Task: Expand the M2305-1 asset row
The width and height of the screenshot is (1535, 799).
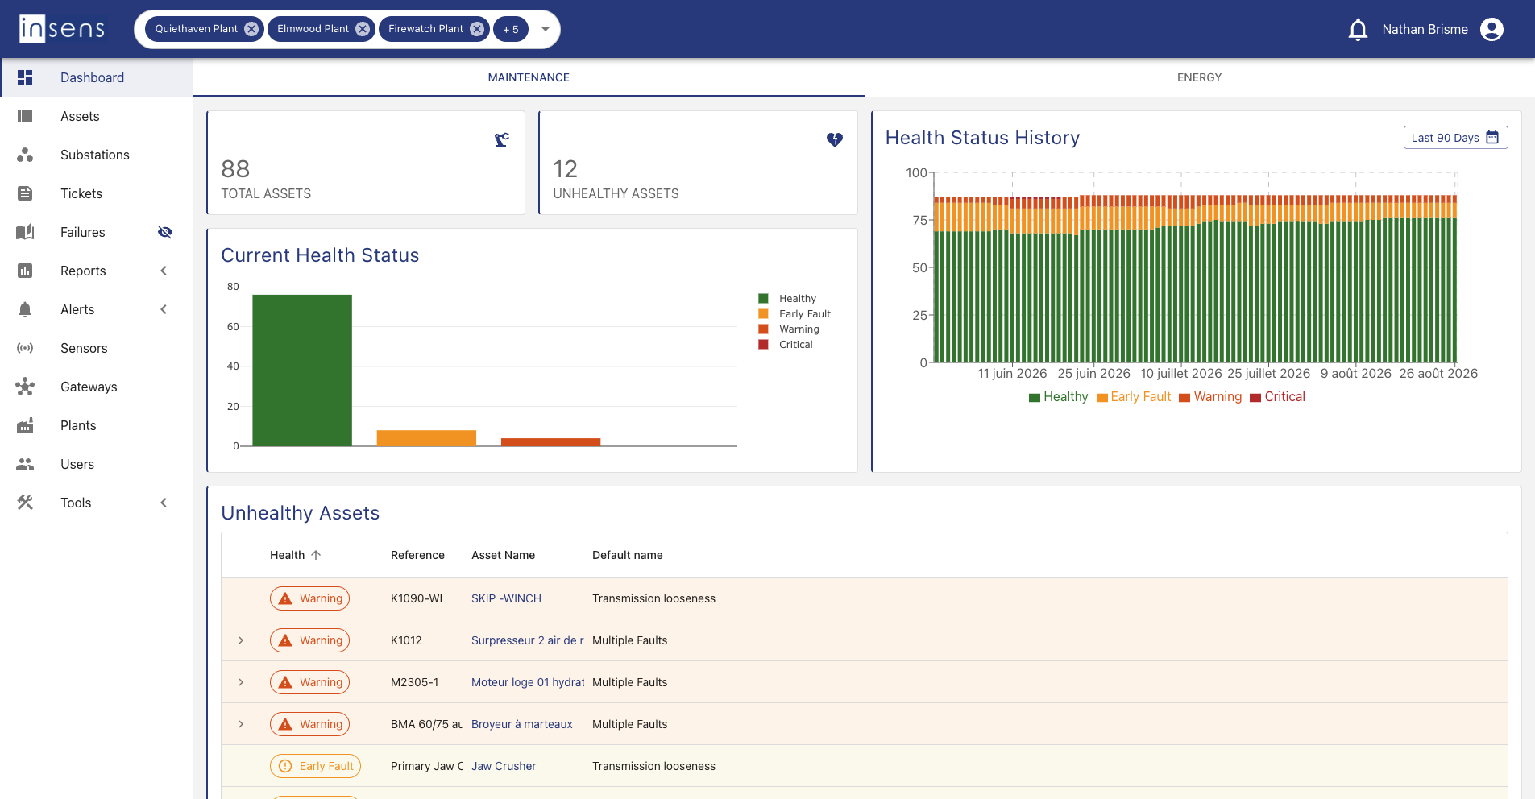Action: (241, 682)
